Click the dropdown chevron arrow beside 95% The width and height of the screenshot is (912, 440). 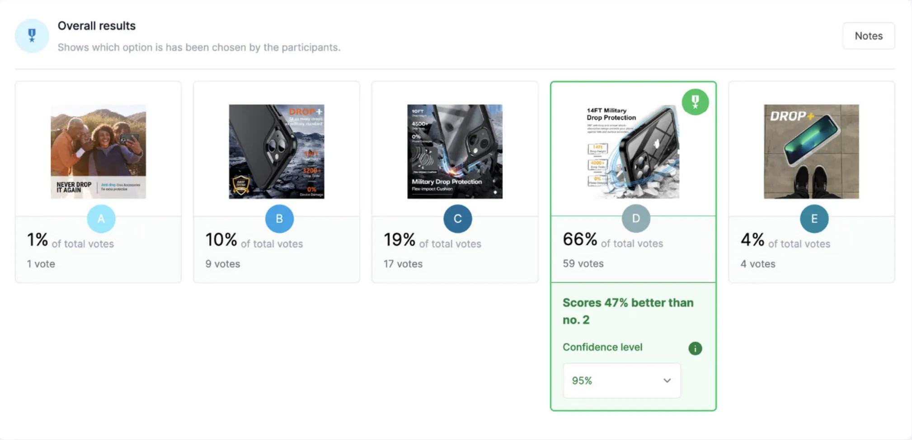tap(667, 380)
